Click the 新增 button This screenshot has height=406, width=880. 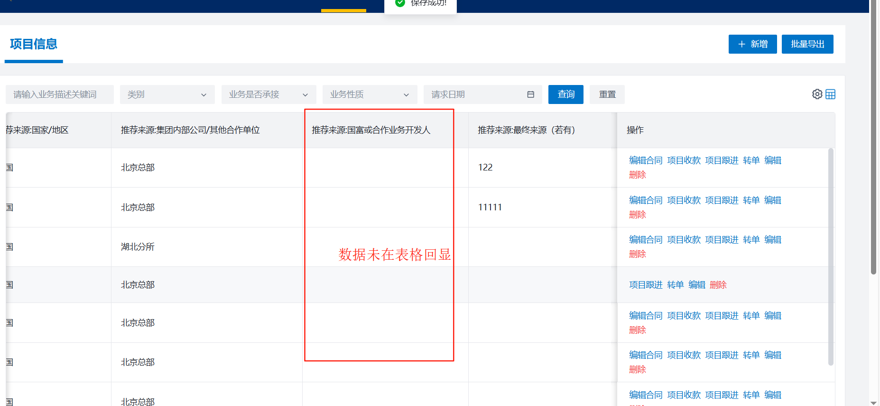pos(752,44)
